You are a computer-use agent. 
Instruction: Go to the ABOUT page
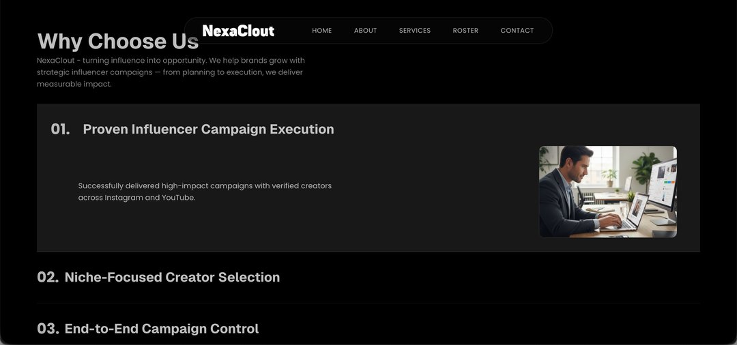[x=365, y=31]
